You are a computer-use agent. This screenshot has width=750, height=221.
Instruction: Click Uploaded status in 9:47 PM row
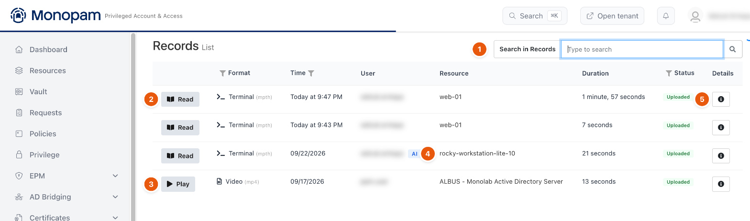tap(678, 97)
